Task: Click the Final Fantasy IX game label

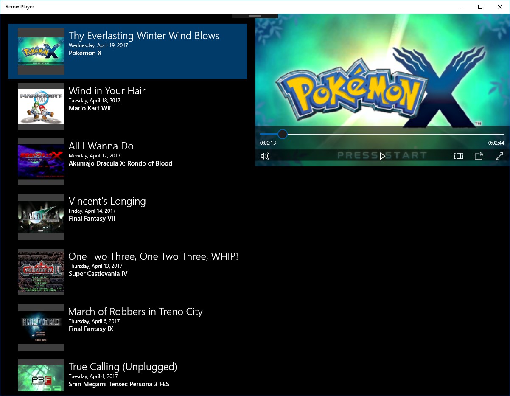Action: coord(91,329)
